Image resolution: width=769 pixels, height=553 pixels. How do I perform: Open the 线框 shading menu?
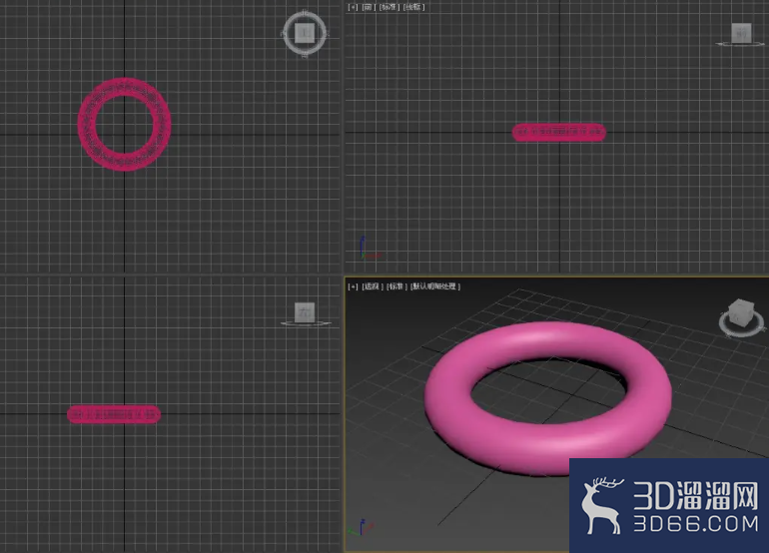[x=413, y=7]
